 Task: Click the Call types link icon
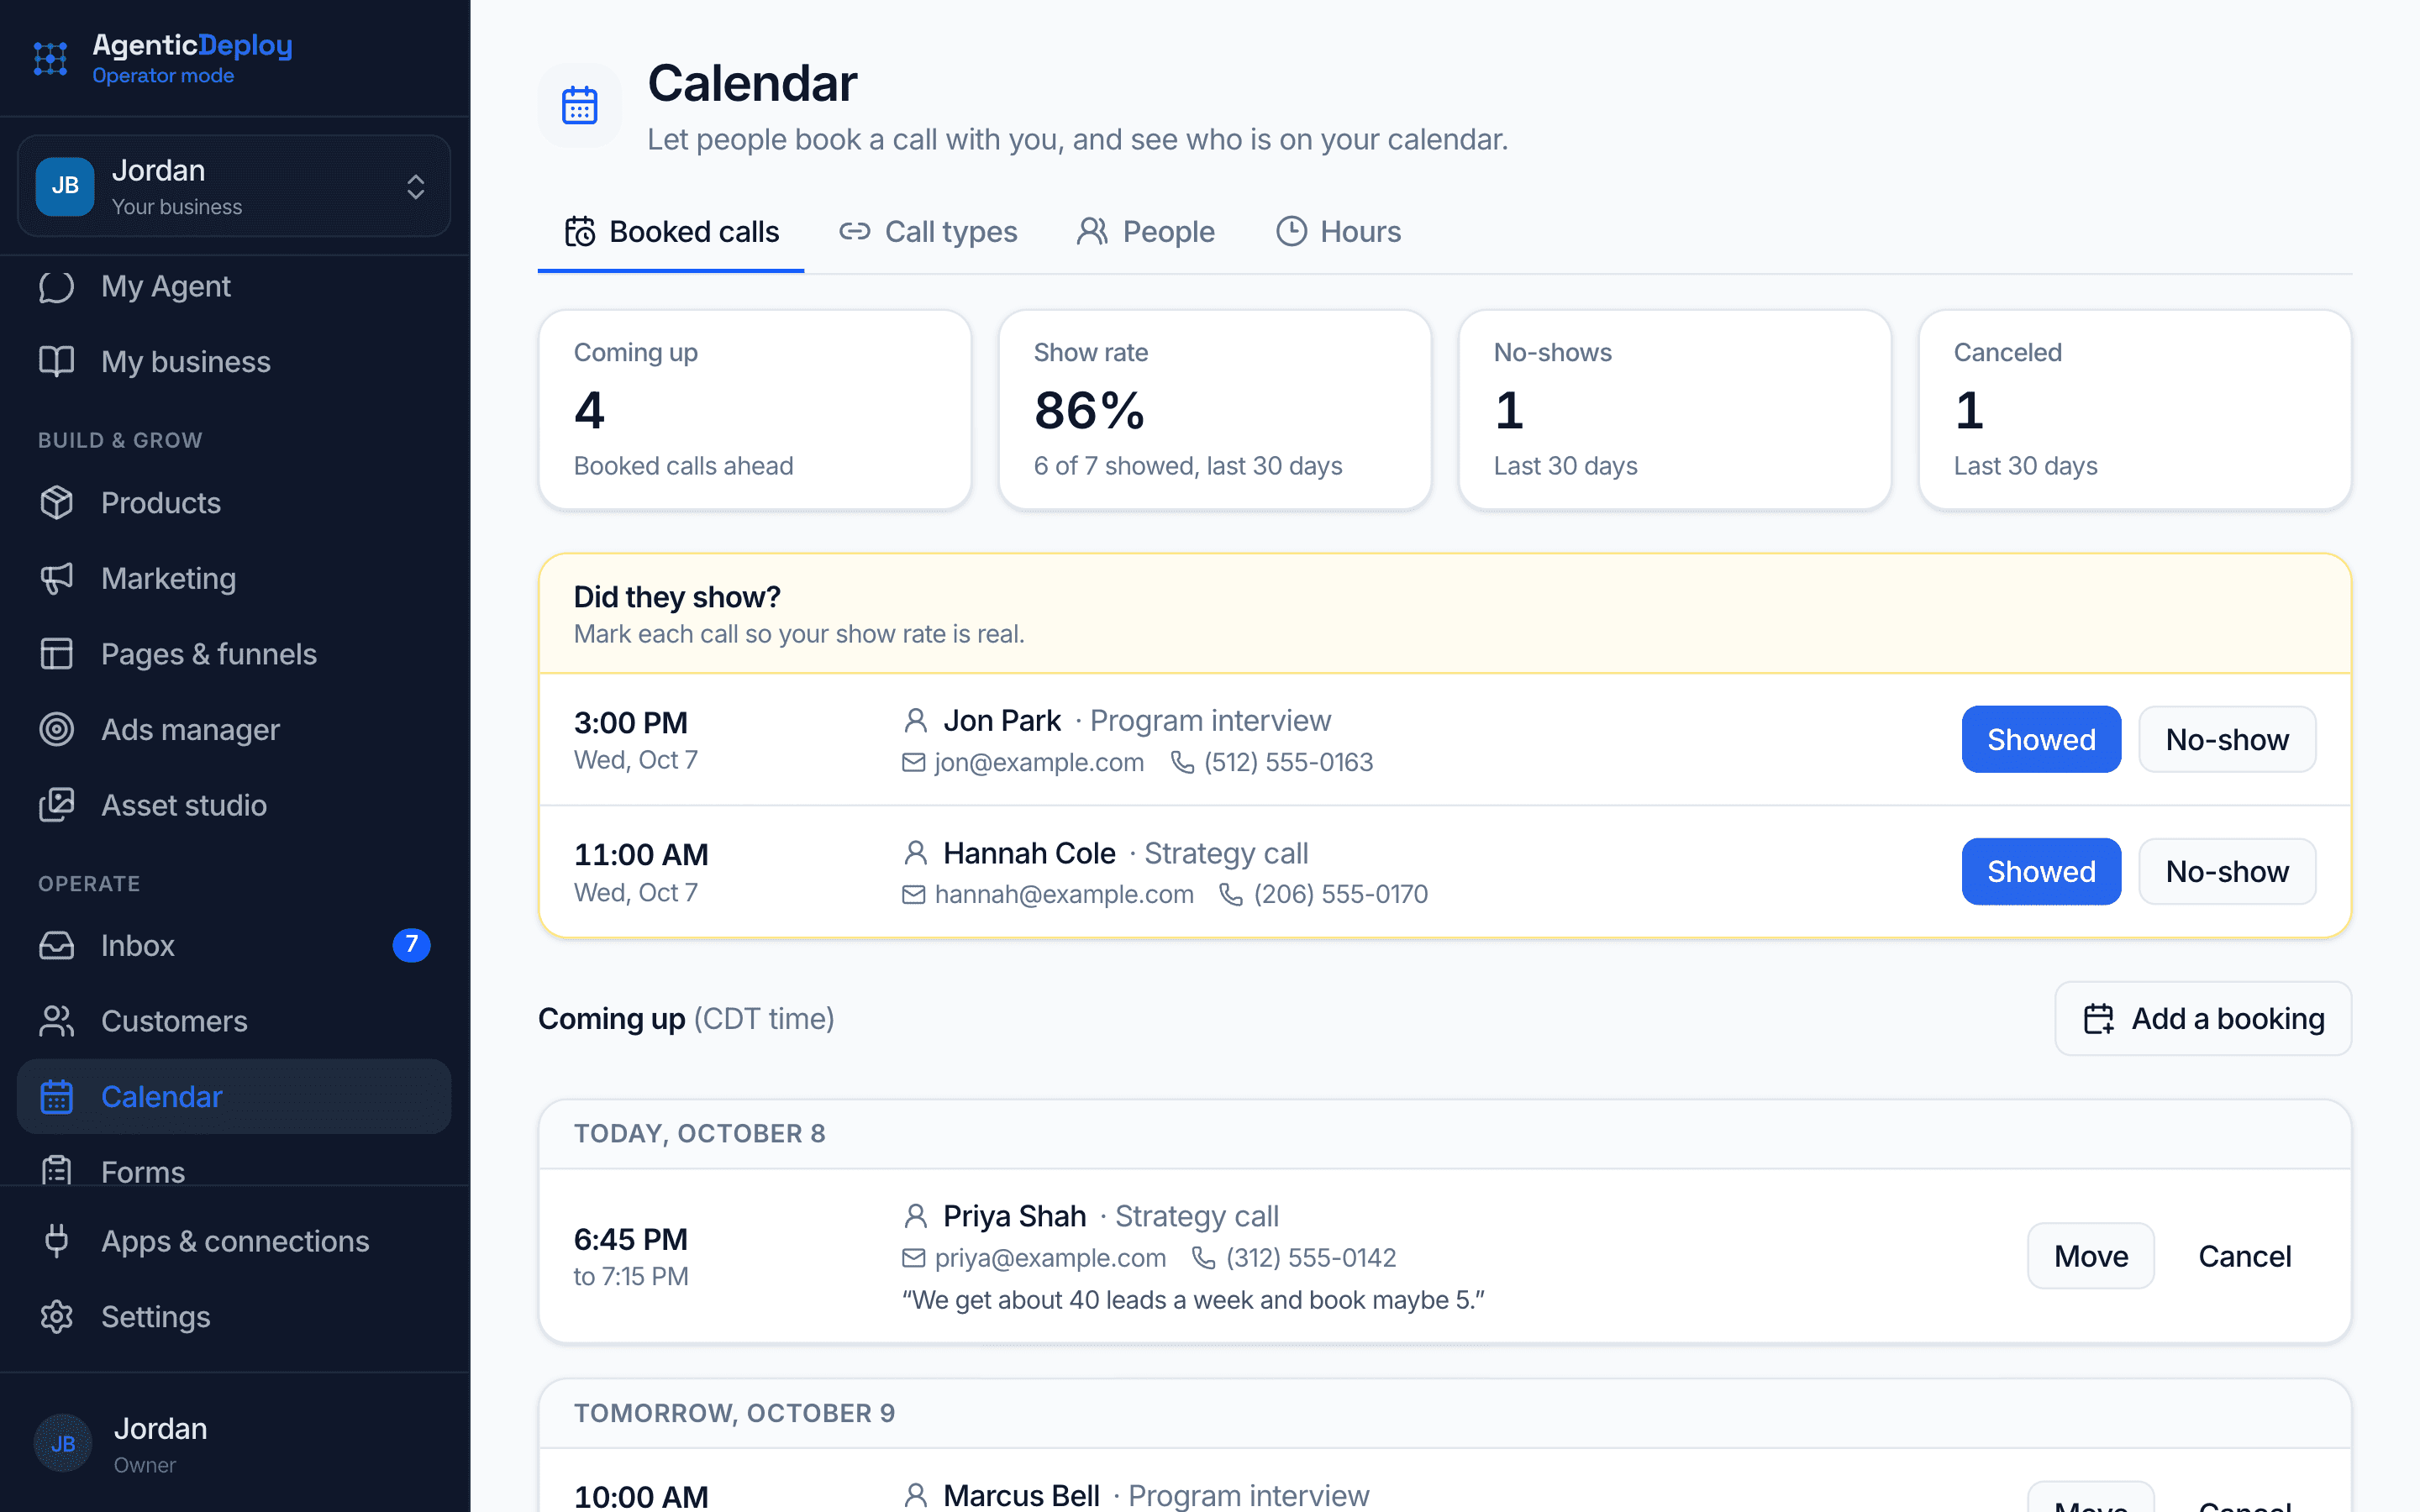[x=854, y=232]
